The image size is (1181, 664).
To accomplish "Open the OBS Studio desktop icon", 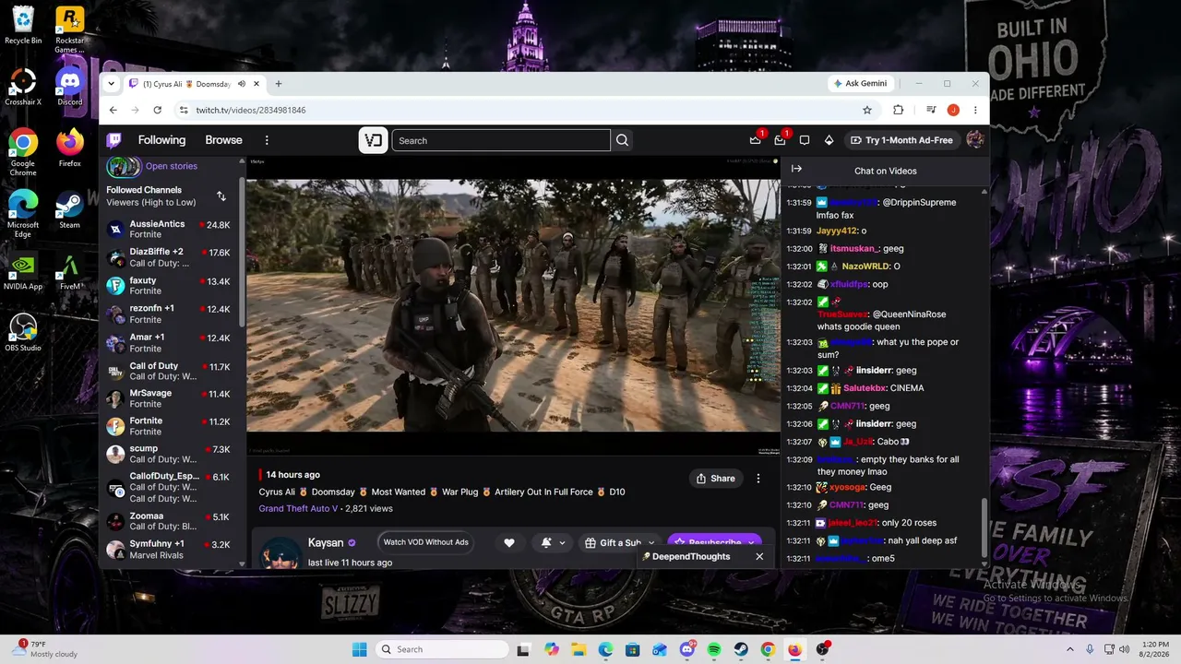I will pyautogui.click(x=23, y=333).
